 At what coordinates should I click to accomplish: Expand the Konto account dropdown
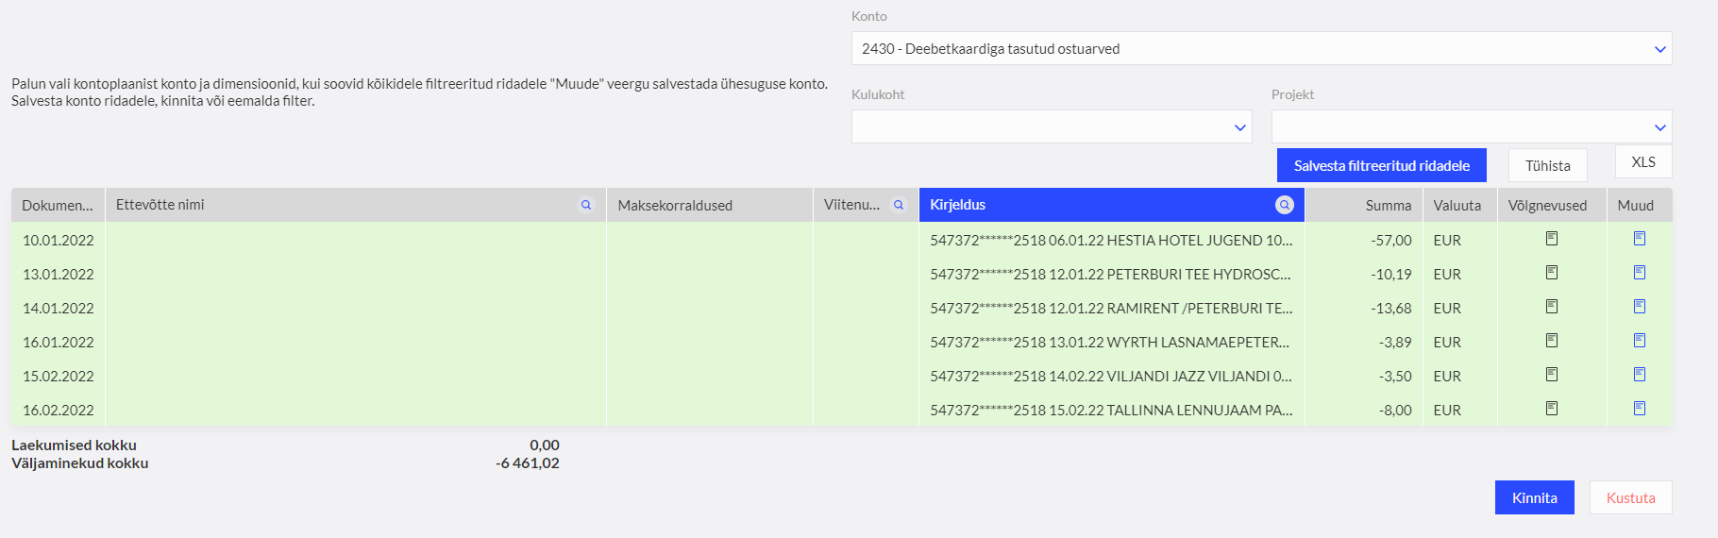pyautogui.click(x=1261, y=48)
